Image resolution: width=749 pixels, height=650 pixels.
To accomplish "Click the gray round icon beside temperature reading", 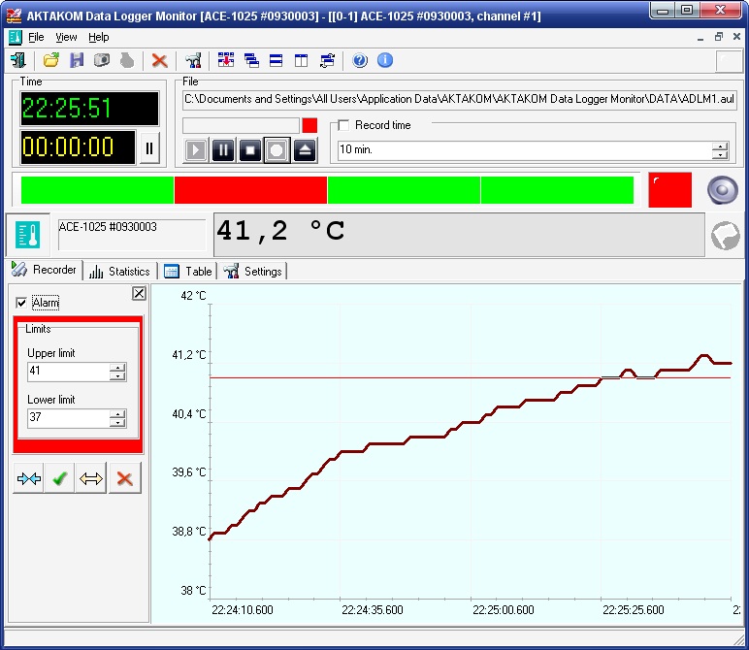I will (725, 236).
